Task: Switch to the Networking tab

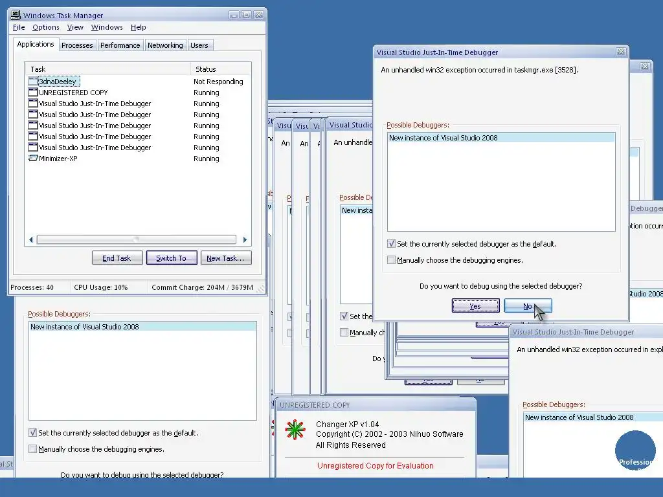Action: (165, 45)
